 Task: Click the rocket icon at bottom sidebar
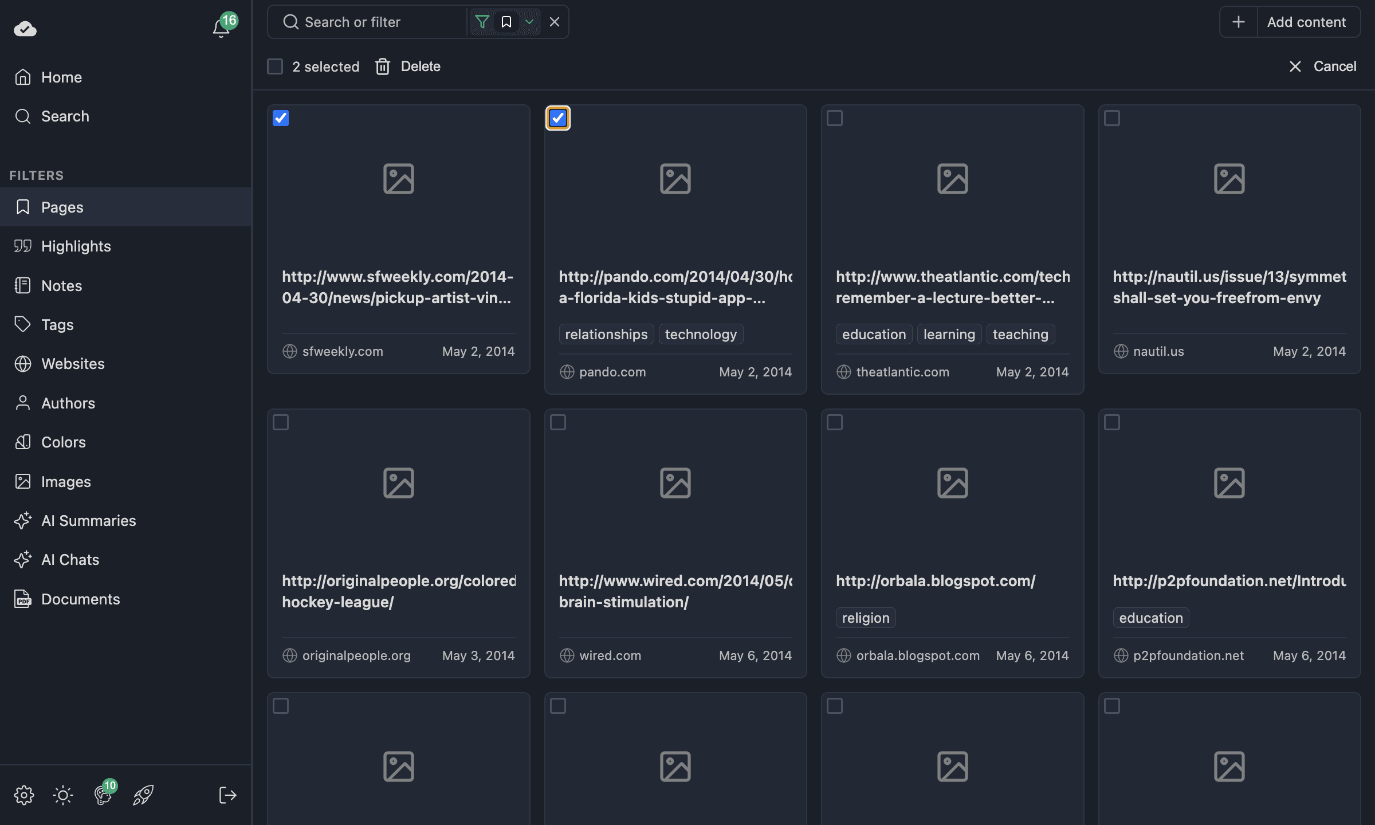tap(143, 795)
